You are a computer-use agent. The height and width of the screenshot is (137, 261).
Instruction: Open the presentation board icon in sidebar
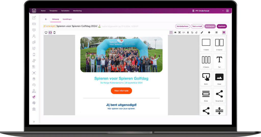pyautogui.click(x=34, y=30)
